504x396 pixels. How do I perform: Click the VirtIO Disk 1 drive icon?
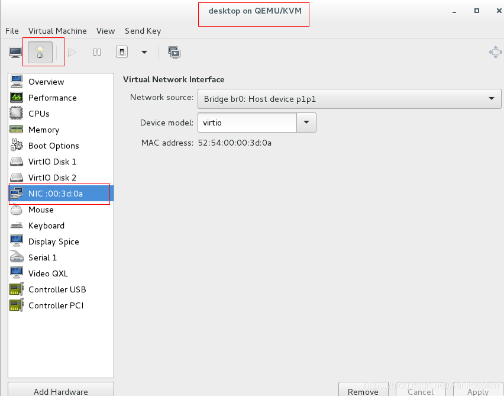[x=17, y=161]
